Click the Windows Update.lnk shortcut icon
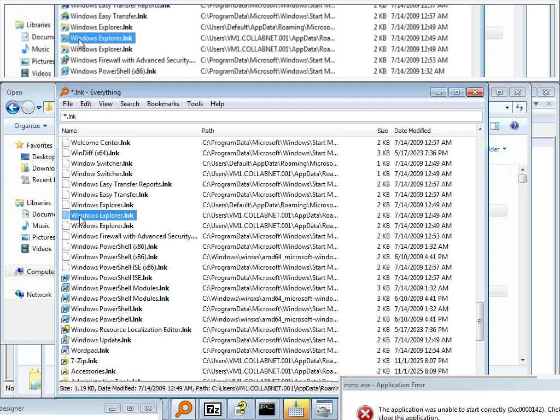The width and height of the screenshot is (560, 420). point(66,340)
